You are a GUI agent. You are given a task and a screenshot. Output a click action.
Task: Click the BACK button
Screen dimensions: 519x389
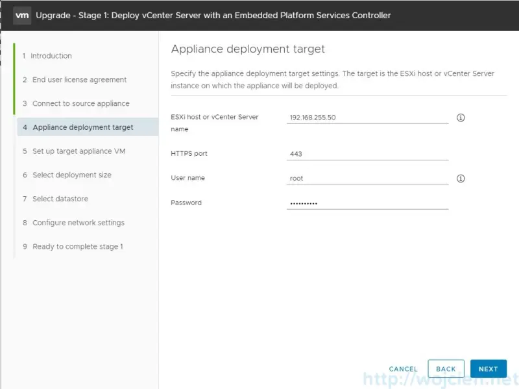tap(446, 368)
